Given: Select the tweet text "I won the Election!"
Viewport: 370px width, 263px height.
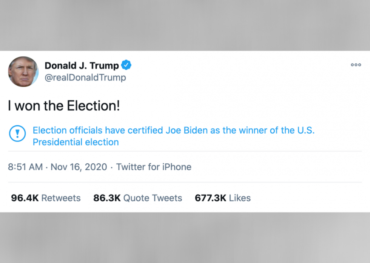Looking at the screenshot, I should tap(64, 106).
